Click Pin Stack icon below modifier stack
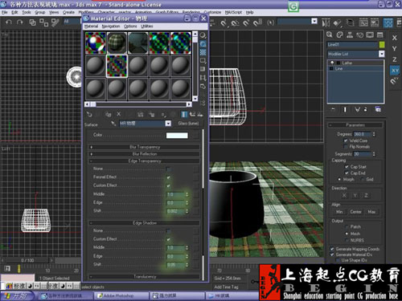The image size is (402, 301). (333, 109)
